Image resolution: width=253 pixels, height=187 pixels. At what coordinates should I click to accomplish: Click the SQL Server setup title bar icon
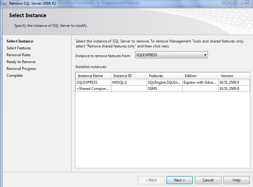5,3
